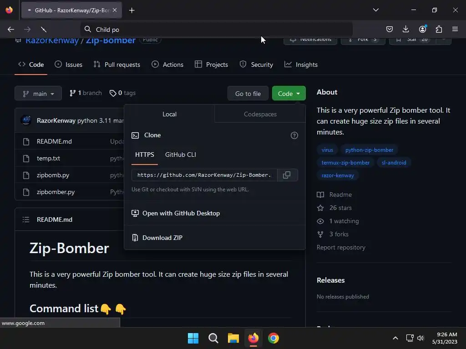466x349 pixels.
Task: Open the main branch selector dropdown
Action: pyautogui.click(x=38, y=94)
